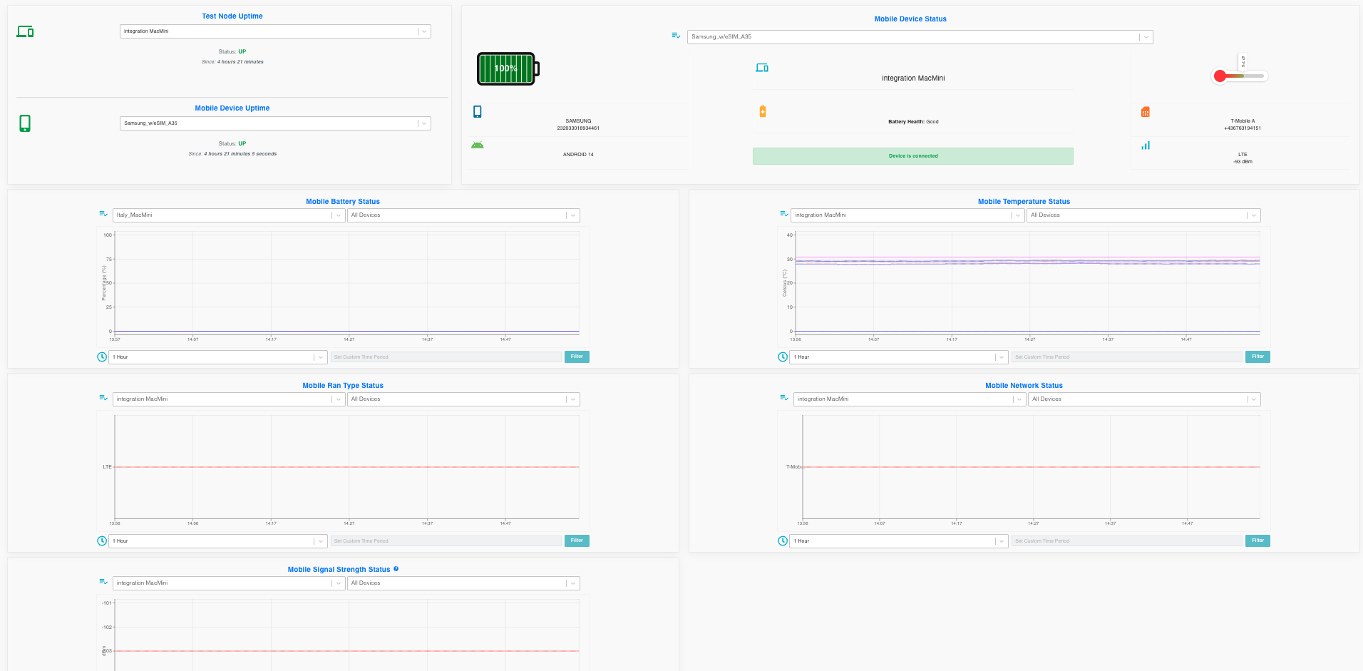Click the clock icon under Mobile Battery Status
This screenshot has width=1363, height=671.
tap(102, 357)
